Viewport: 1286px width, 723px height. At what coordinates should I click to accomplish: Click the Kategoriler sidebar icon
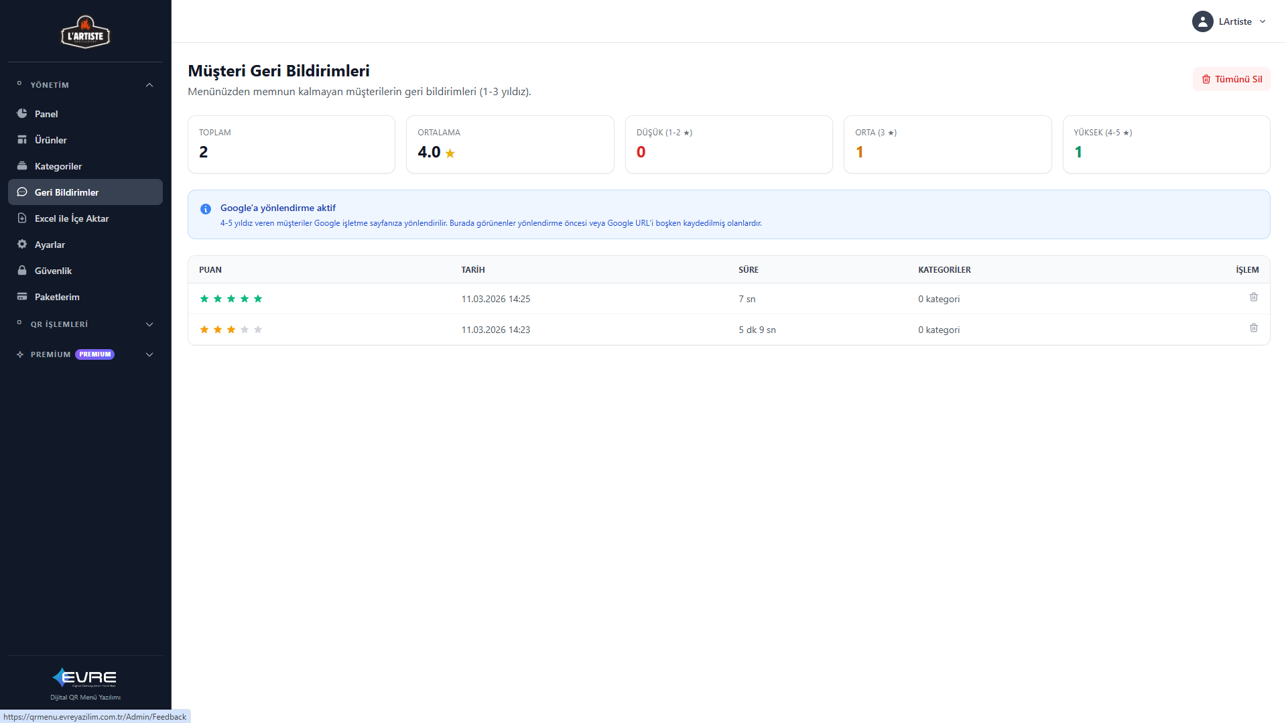tap(22, 166)
